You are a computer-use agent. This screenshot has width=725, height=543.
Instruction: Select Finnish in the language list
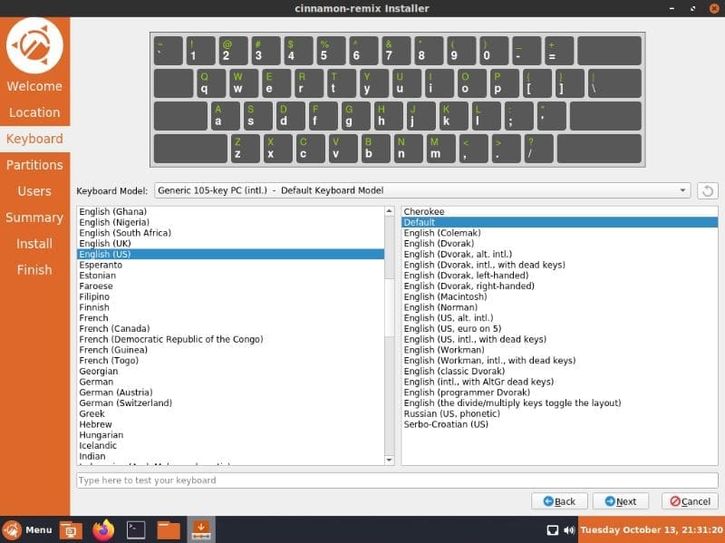coord(230,307)
